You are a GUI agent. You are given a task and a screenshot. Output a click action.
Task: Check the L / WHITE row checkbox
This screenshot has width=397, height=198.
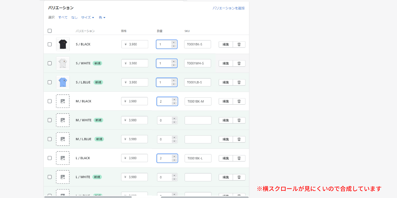[50, 177]
